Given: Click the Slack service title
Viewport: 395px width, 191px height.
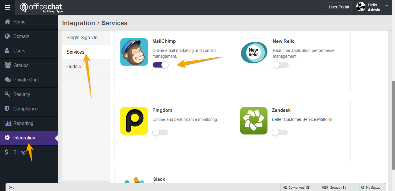Looking at the screenshot, I should [159, 179].
